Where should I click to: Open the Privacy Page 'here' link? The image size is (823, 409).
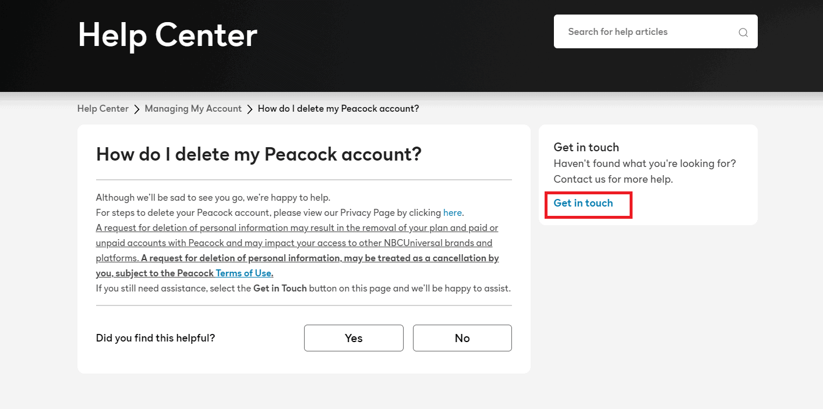click(x=453, y=212)
